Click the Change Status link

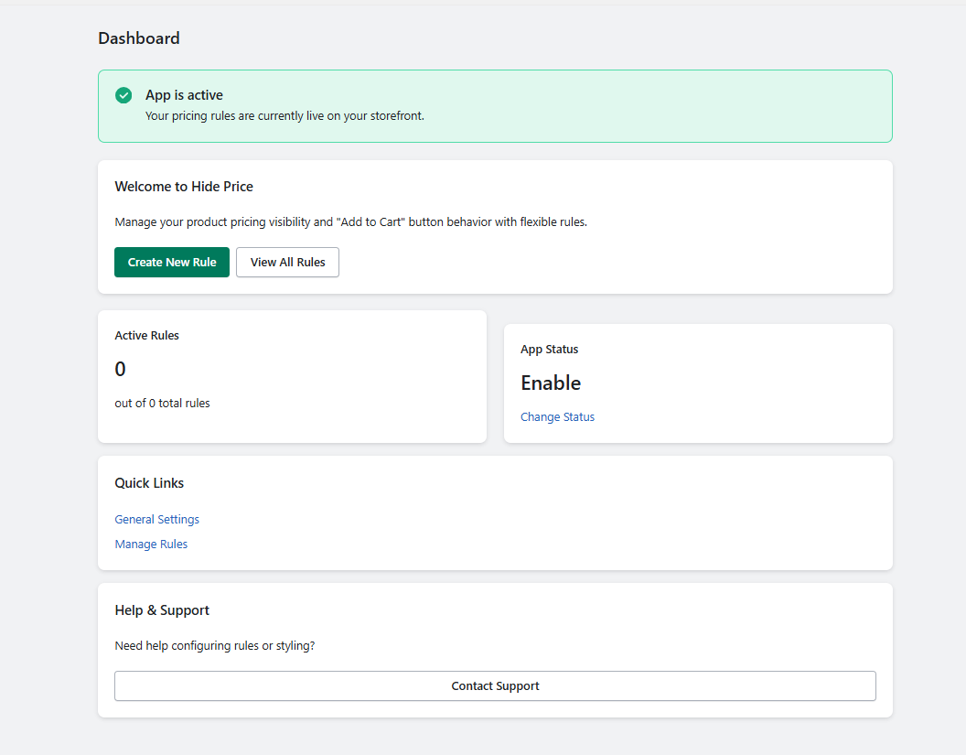(557, 417)
